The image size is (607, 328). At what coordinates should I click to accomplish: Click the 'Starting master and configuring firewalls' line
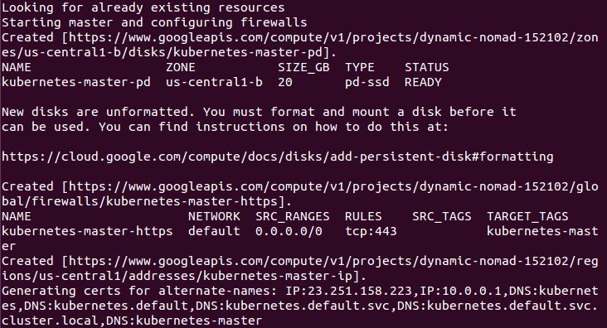[x=154, y=22]
